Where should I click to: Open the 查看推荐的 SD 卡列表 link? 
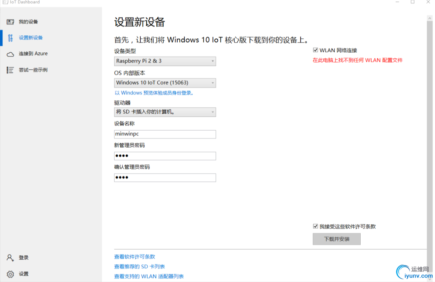pos(140,267)
